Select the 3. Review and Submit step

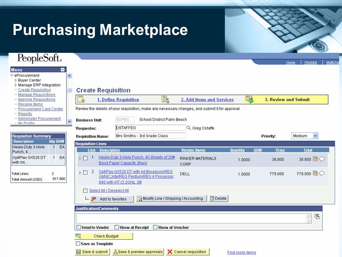[x=287, y=100]
